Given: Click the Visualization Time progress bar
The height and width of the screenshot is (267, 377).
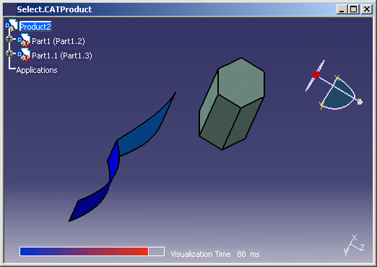Looking at the screenshot, I should (92, 251).
